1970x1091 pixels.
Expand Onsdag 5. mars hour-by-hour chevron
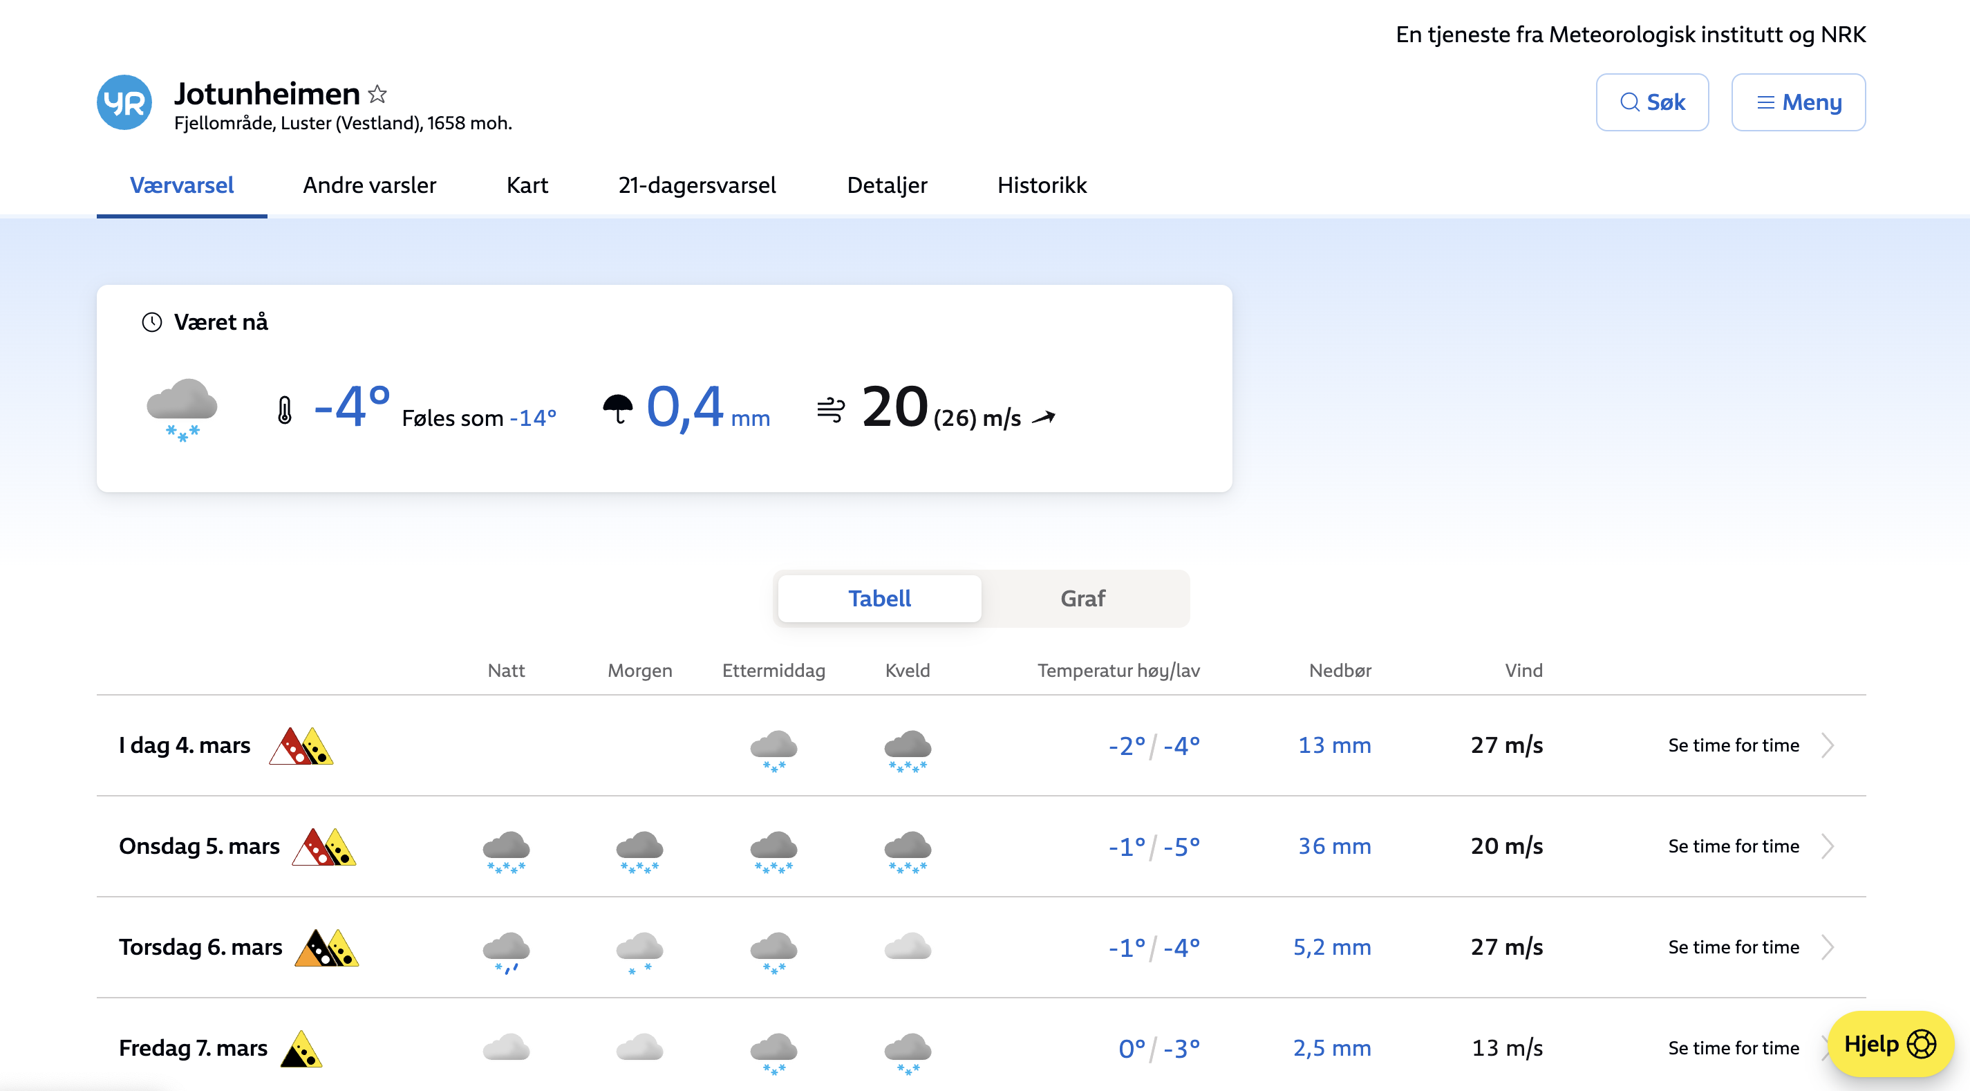point(1827,846)
